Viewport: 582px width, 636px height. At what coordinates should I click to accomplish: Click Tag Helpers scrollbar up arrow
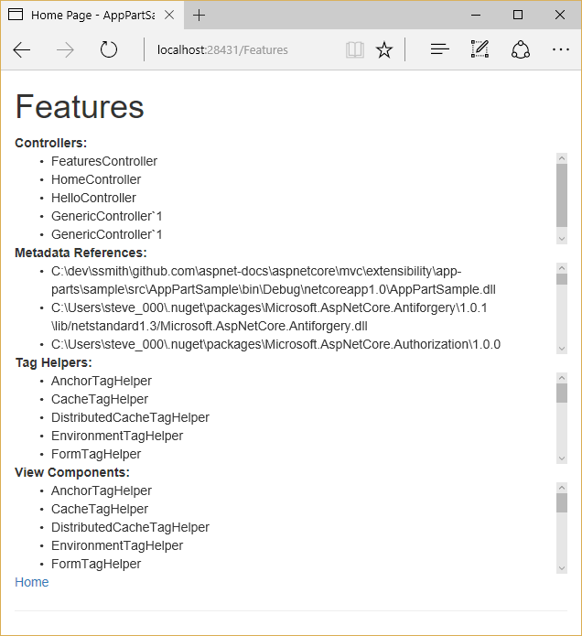point(562,377)
